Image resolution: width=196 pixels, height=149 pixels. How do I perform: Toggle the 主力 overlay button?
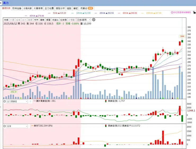tap(24, 20)
